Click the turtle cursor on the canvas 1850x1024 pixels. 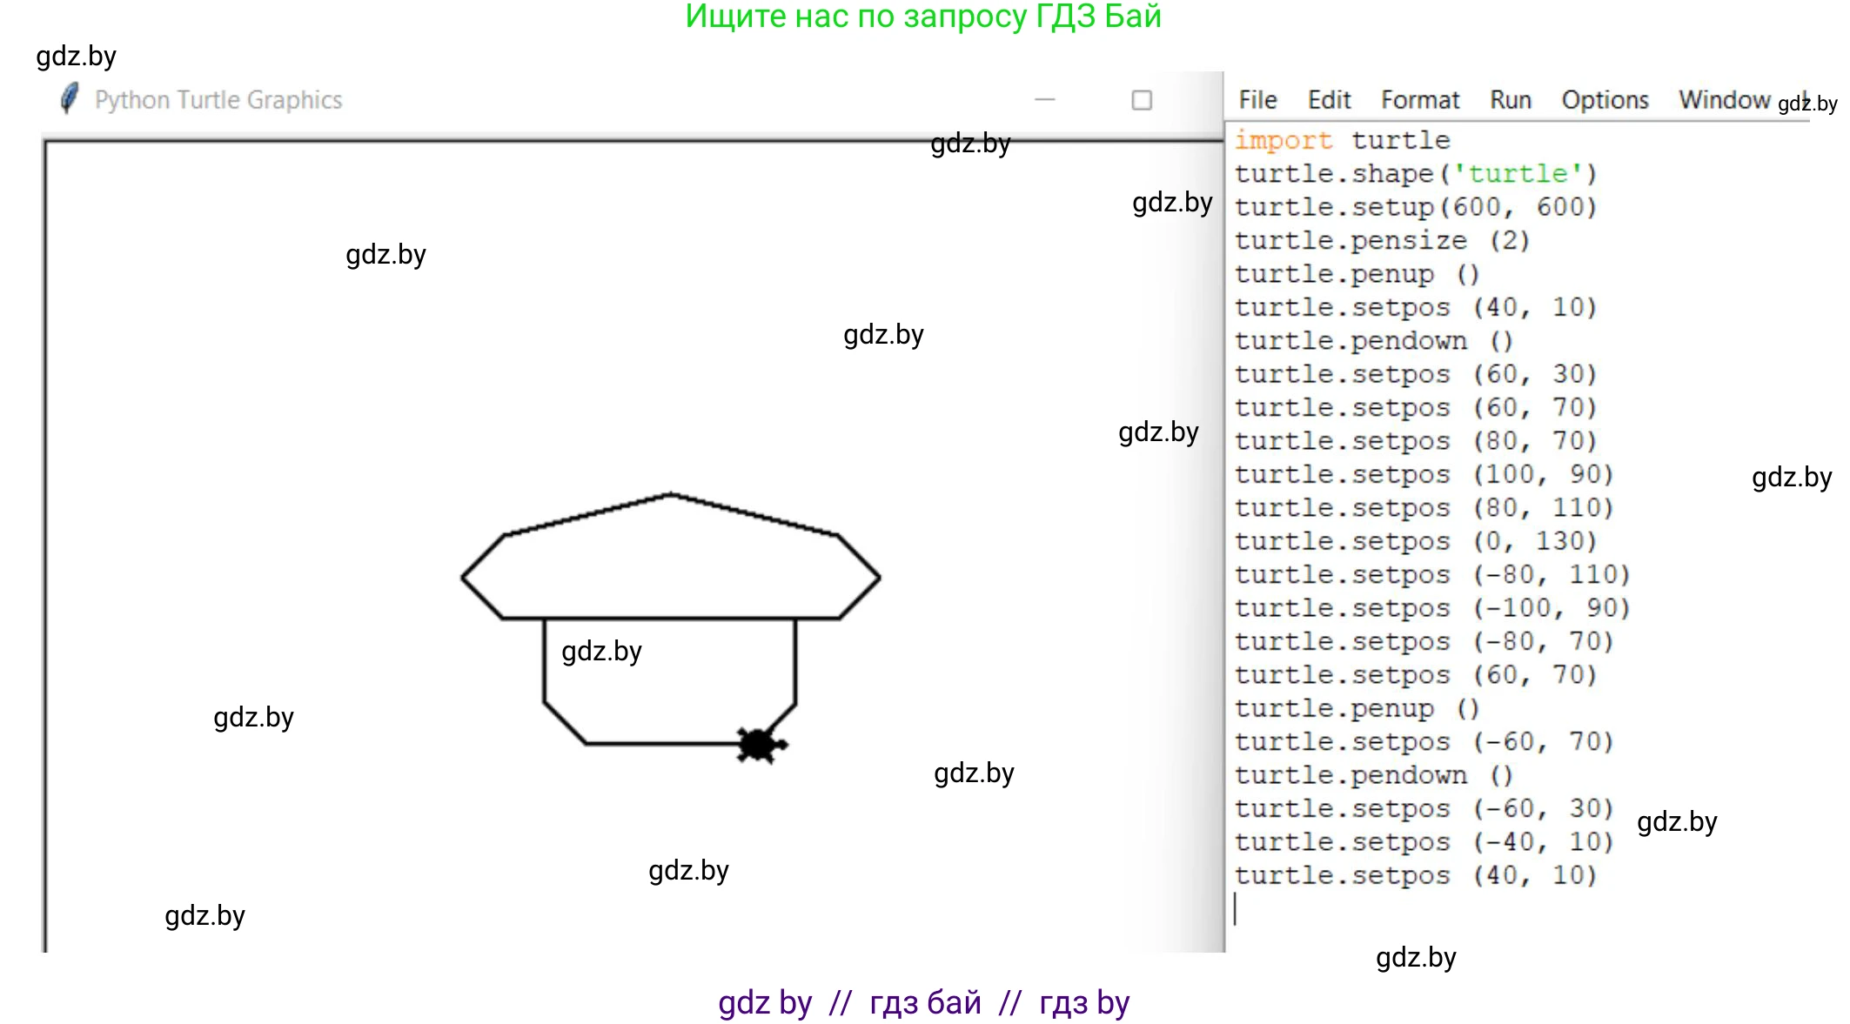coord(759,745)
